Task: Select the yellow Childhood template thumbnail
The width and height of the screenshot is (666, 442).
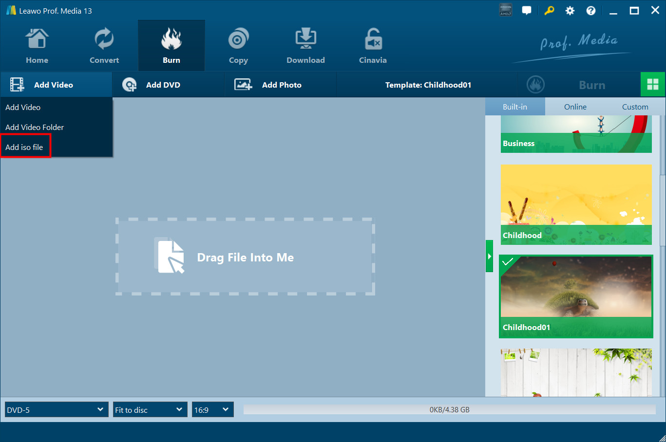Action: (x=576, y=204)
